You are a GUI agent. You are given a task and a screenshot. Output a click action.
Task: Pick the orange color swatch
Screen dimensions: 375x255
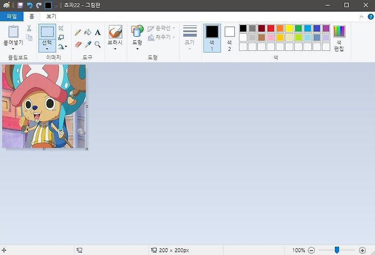coord(280,29)
